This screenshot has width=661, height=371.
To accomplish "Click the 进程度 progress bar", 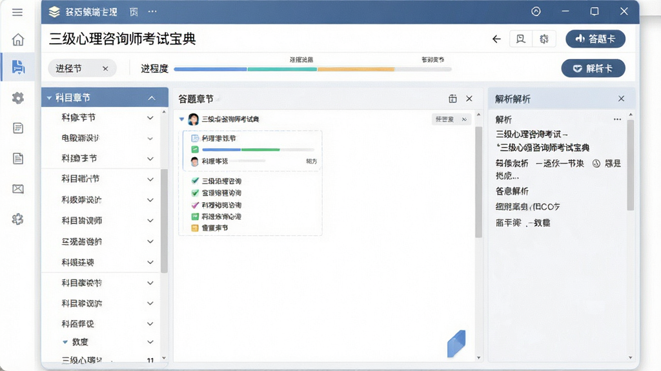I will coord(312,69).
